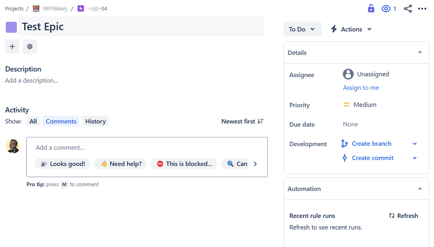
Task: Insert the Looks good! quick reply
Action: [x=63, y=164]
